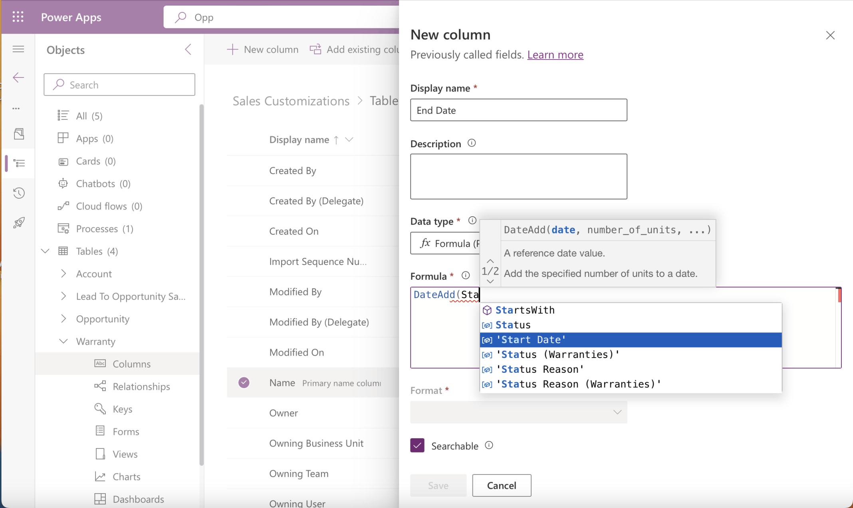This screenshot has width=853, height=508.
Task: Open the History icon in left rail
Action: coord(19,193)
